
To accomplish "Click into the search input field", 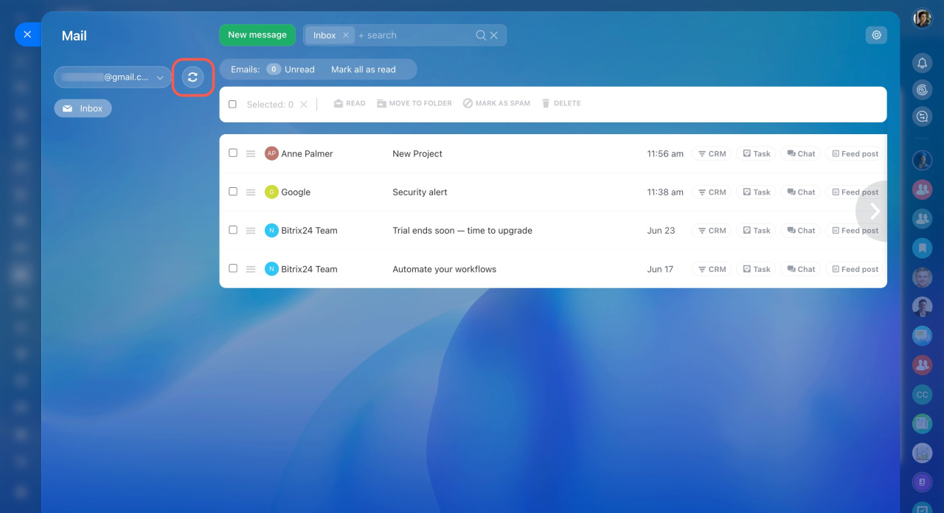I will point(413,35).
